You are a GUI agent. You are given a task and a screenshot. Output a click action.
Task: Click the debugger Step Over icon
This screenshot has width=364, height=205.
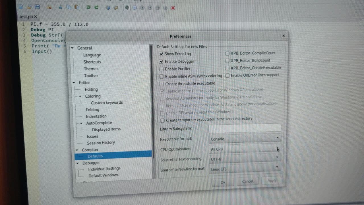click(158, 8)
